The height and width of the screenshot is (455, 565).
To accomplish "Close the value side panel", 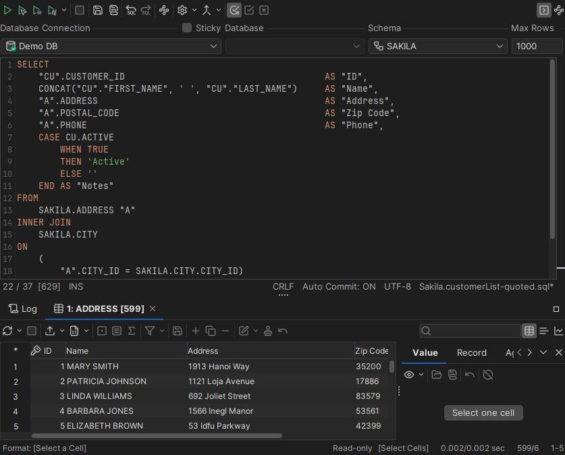I will click(x=558, y=352).
